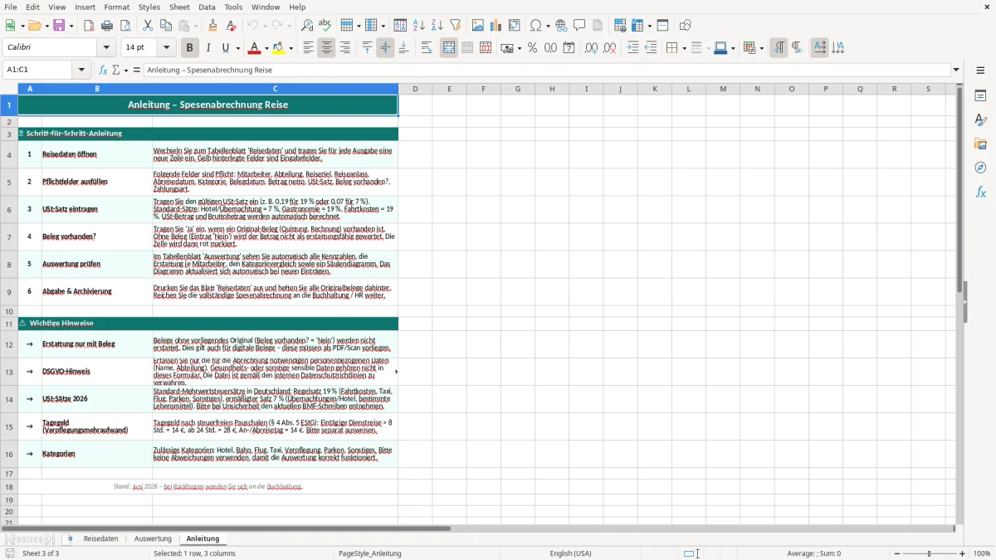Open the sidebar Styles panel
996x560 pixels.
point(980,119)
